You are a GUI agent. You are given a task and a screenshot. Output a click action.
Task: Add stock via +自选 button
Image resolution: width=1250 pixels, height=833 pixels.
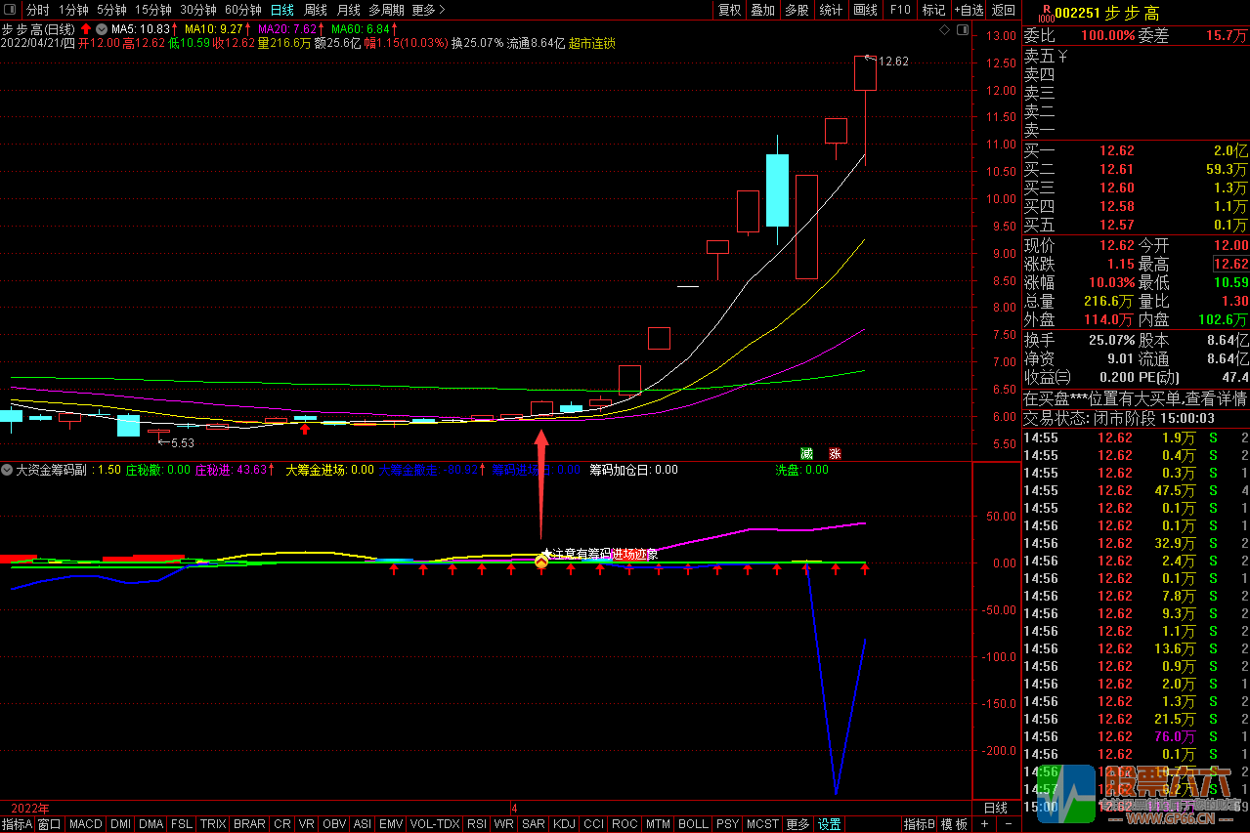968,10
